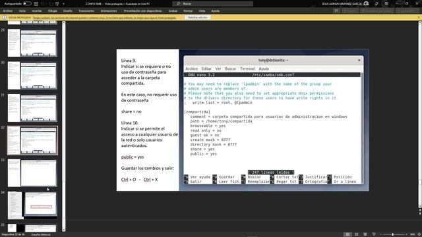Viewport: 422px width, 237px height.
Task: Switch to Reading view icon
Action: click(x=365, y=234)
